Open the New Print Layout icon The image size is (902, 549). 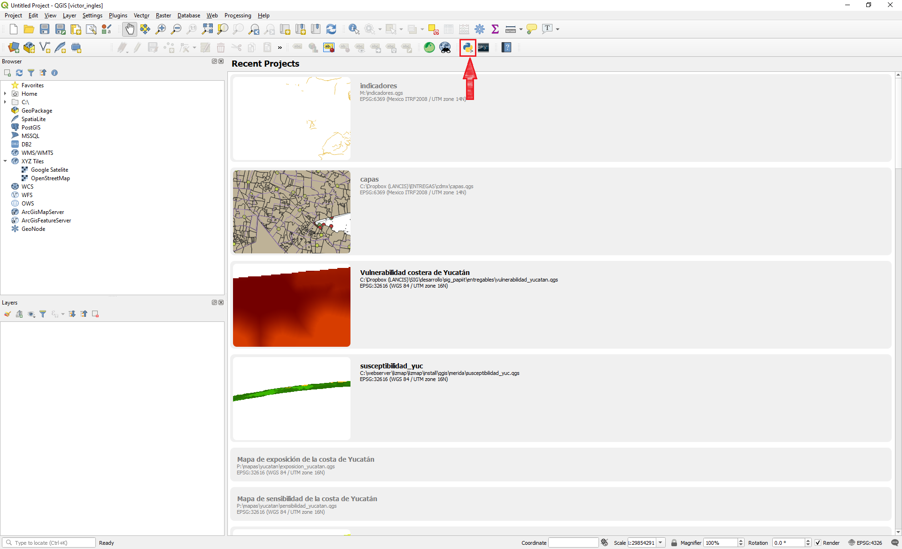pos(76,29)
